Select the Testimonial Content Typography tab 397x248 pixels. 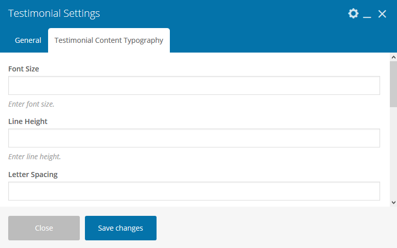tap(109, 40)
